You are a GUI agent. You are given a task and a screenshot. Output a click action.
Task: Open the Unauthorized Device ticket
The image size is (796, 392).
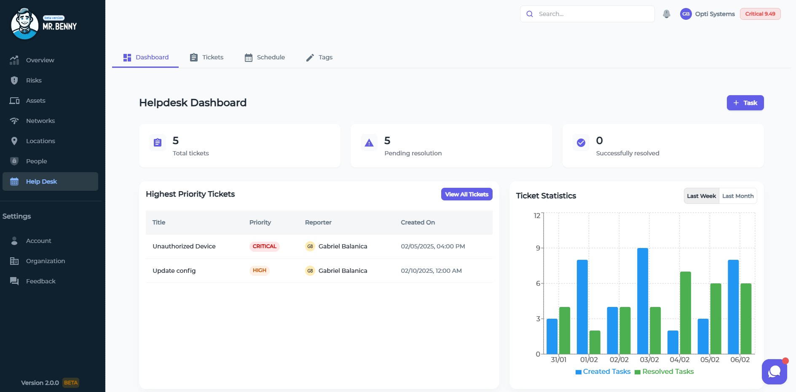coord(184,246)
